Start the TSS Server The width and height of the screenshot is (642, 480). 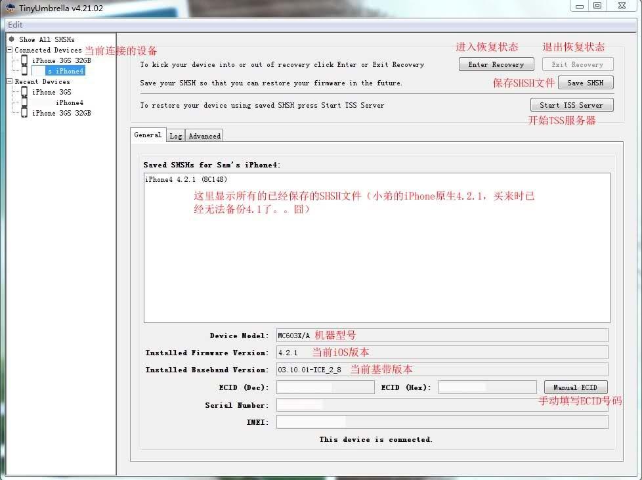571,105
